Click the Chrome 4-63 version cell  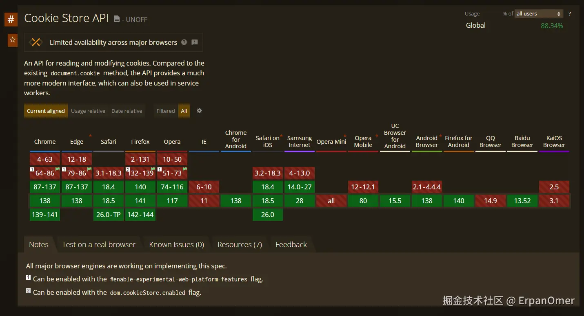pos(45,159)
